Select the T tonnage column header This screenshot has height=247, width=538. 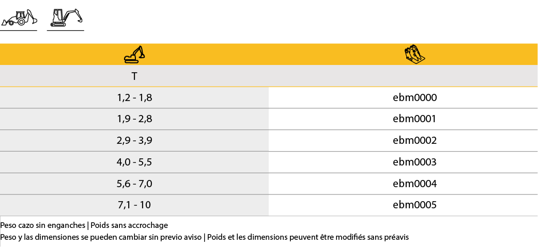click(x=134, y=76)
